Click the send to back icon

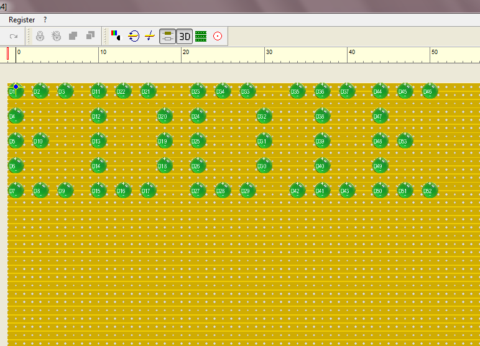[x=90, y=35]
